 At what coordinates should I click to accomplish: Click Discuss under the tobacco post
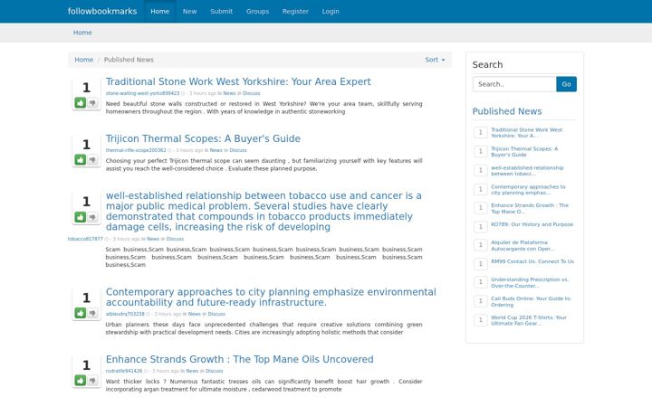point(175,239)
